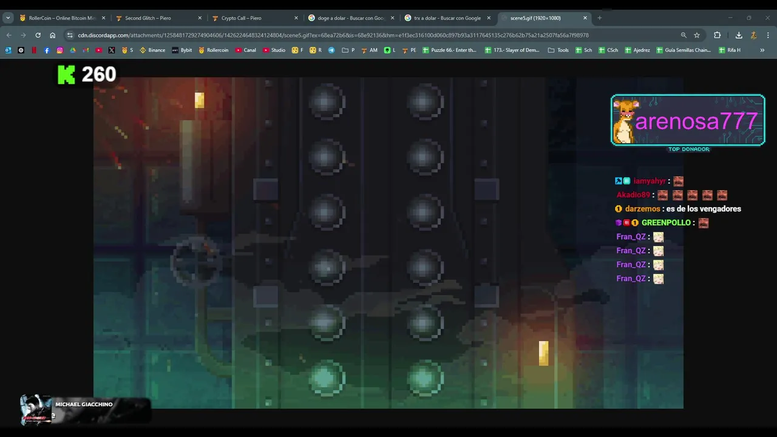
Task: Click the zoom magnifier icon in address bar
Action: tap(684, 35)
